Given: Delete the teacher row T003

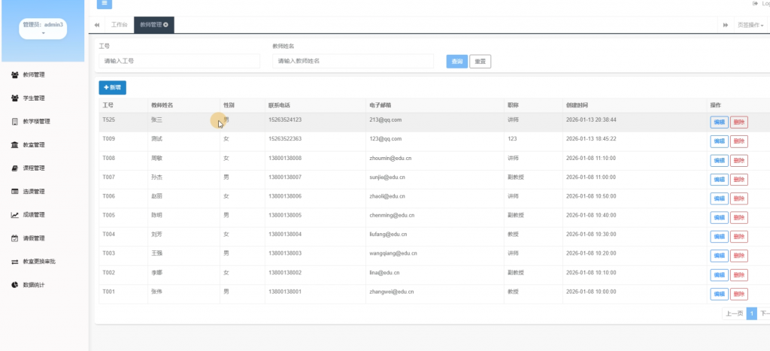Looking at the screenshot, I should [x=739, y=256].
